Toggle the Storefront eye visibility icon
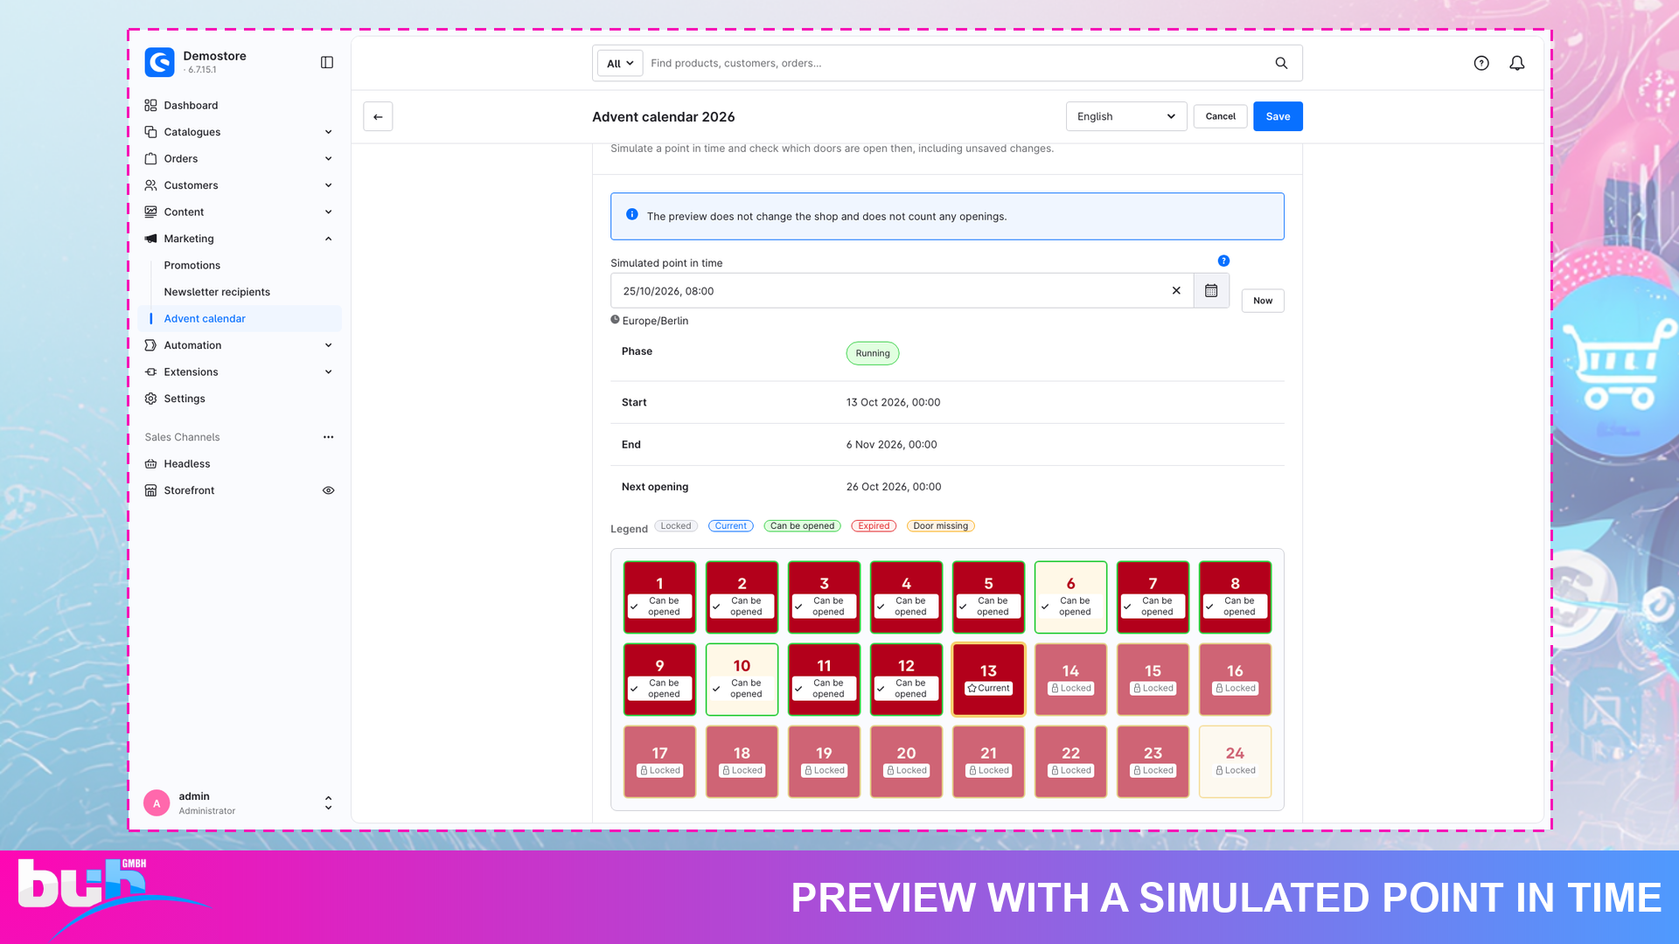 [x=329, y=490]
